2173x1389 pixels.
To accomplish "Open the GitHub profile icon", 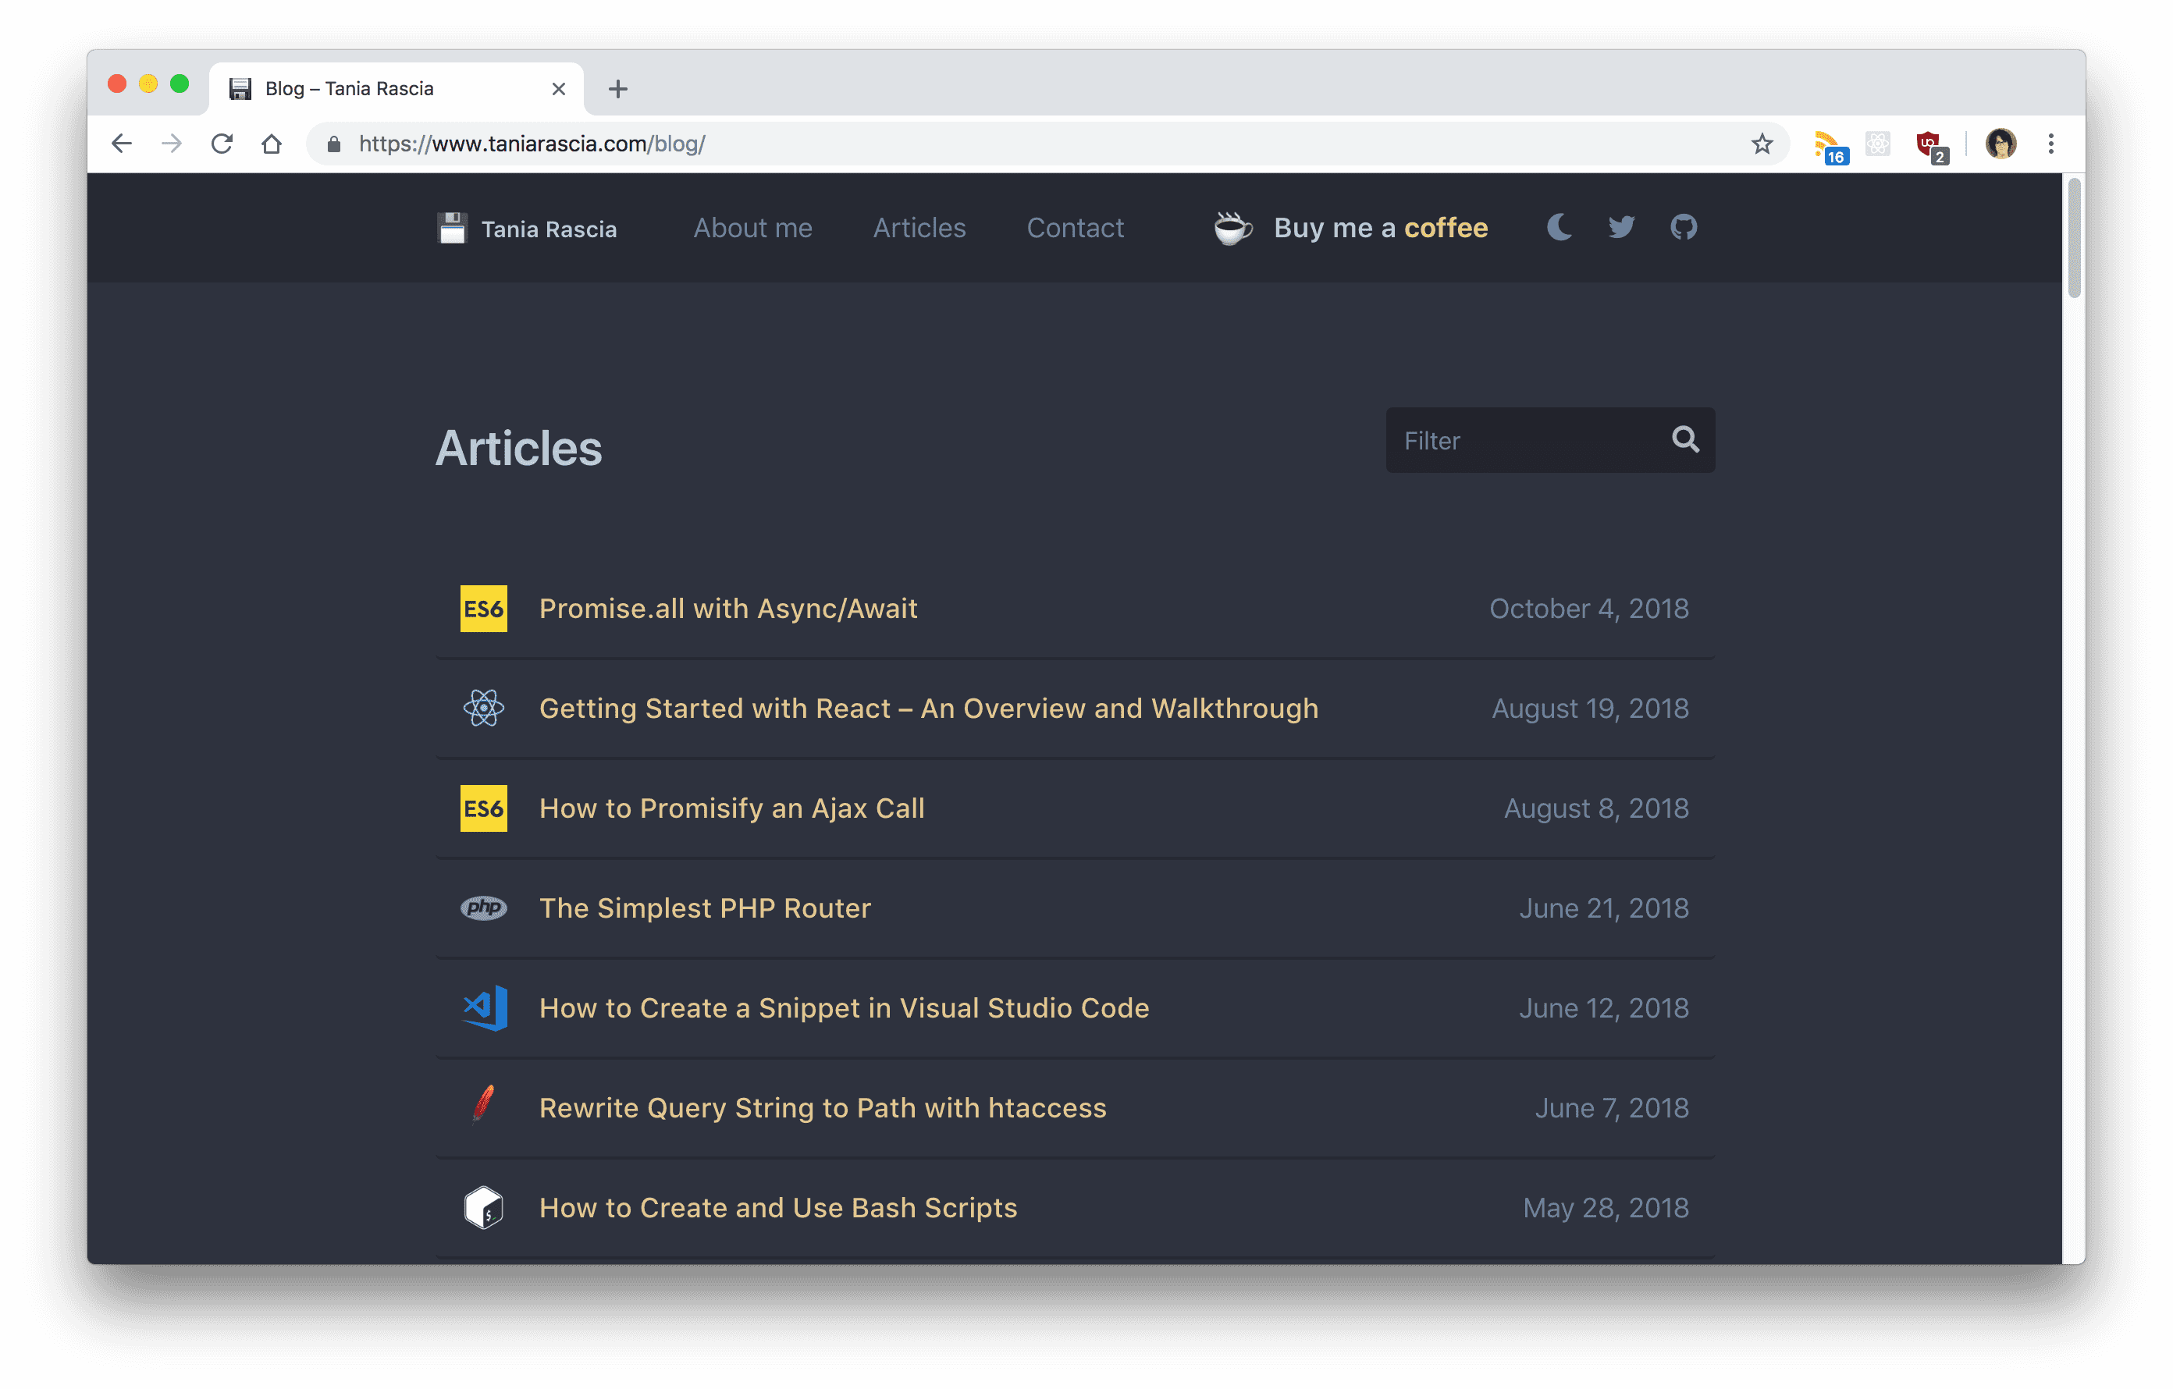I will coord(1683,227).
